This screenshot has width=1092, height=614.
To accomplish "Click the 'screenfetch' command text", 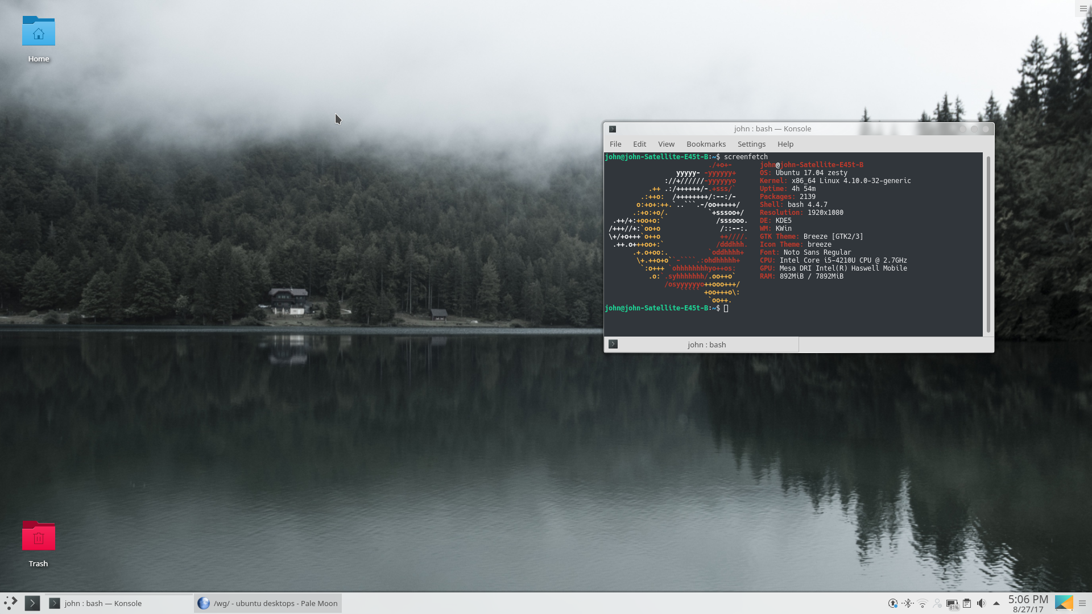I will click(x=746, y=157).
